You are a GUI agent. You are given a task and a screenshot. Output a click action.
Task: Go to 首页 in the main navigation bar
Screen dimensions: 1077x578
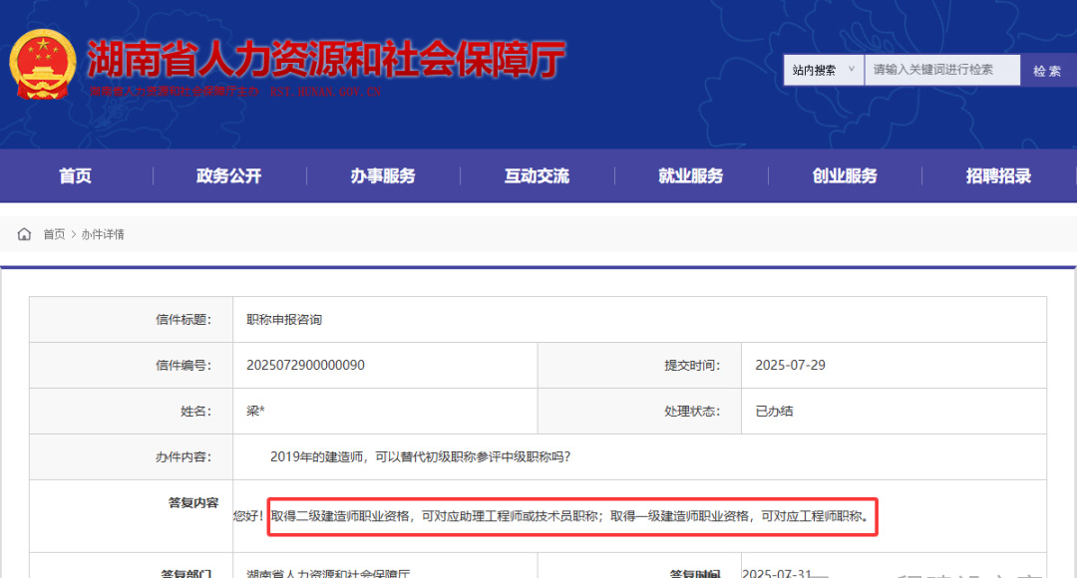click(x=75, y=176)
